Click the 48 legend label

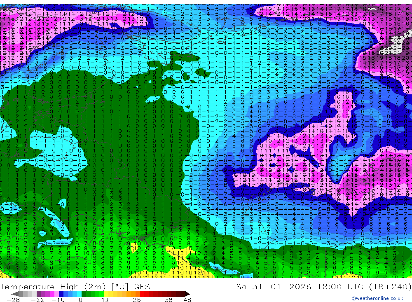(x=187, y=300)
